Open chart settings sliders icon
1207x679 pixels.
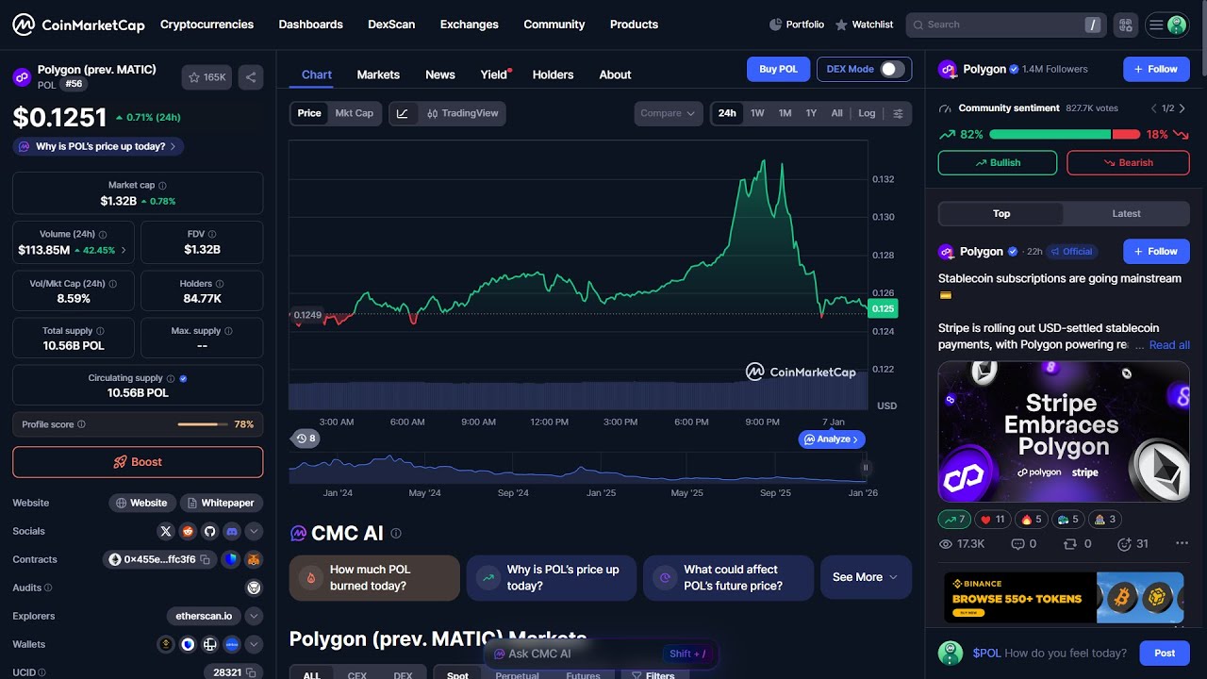(898, 113)
